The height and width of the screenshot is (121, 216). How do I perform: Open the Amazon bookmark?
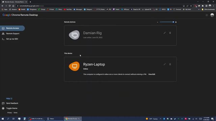pos(13,9)
